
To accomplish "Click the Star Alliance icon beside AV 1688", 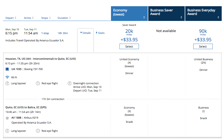I will [7, 118].
